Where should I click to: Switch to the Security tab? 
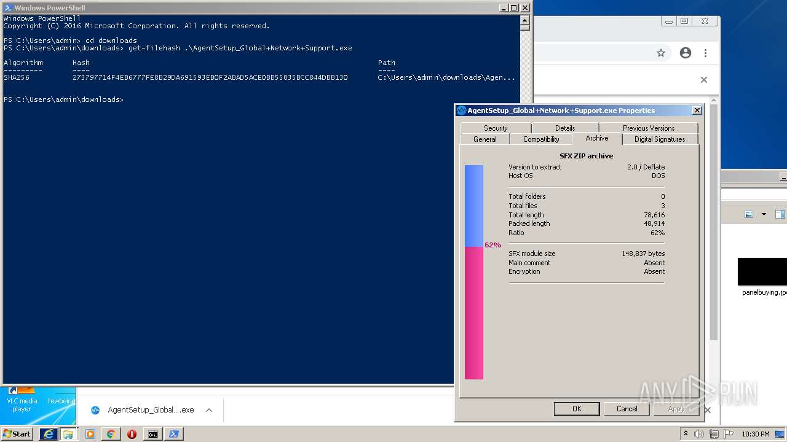coord(496,128)
